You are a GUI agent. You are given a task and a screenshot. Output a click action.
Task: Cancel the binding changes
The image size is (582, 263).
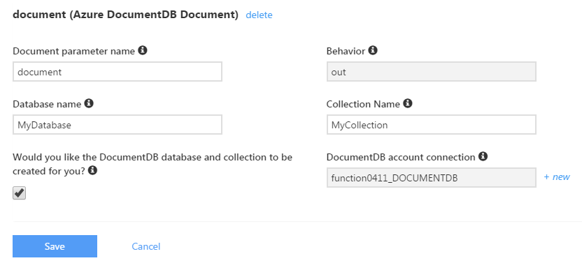point(146,246)
